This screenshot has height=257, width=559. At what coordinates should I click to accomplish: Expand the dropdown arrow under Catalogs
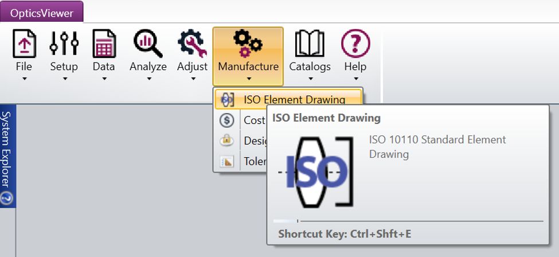(310, 79)
